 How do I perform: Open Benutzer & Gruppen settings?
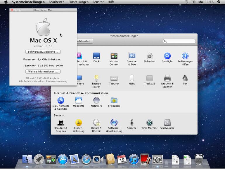tap(61, 123)
